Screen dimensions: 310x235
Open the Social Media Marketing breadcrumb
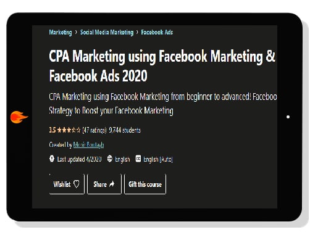coord(107,32)
